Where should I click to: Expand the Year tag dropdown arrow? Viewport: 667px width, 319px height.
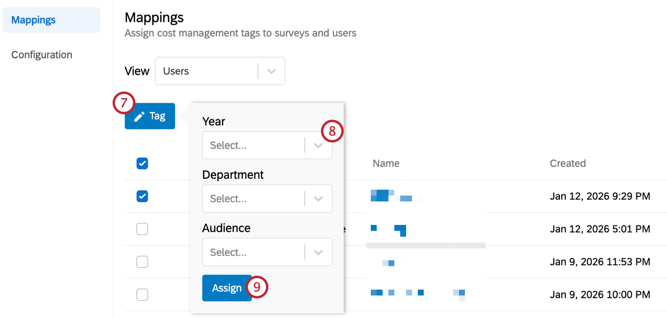(x=318, y=145)
